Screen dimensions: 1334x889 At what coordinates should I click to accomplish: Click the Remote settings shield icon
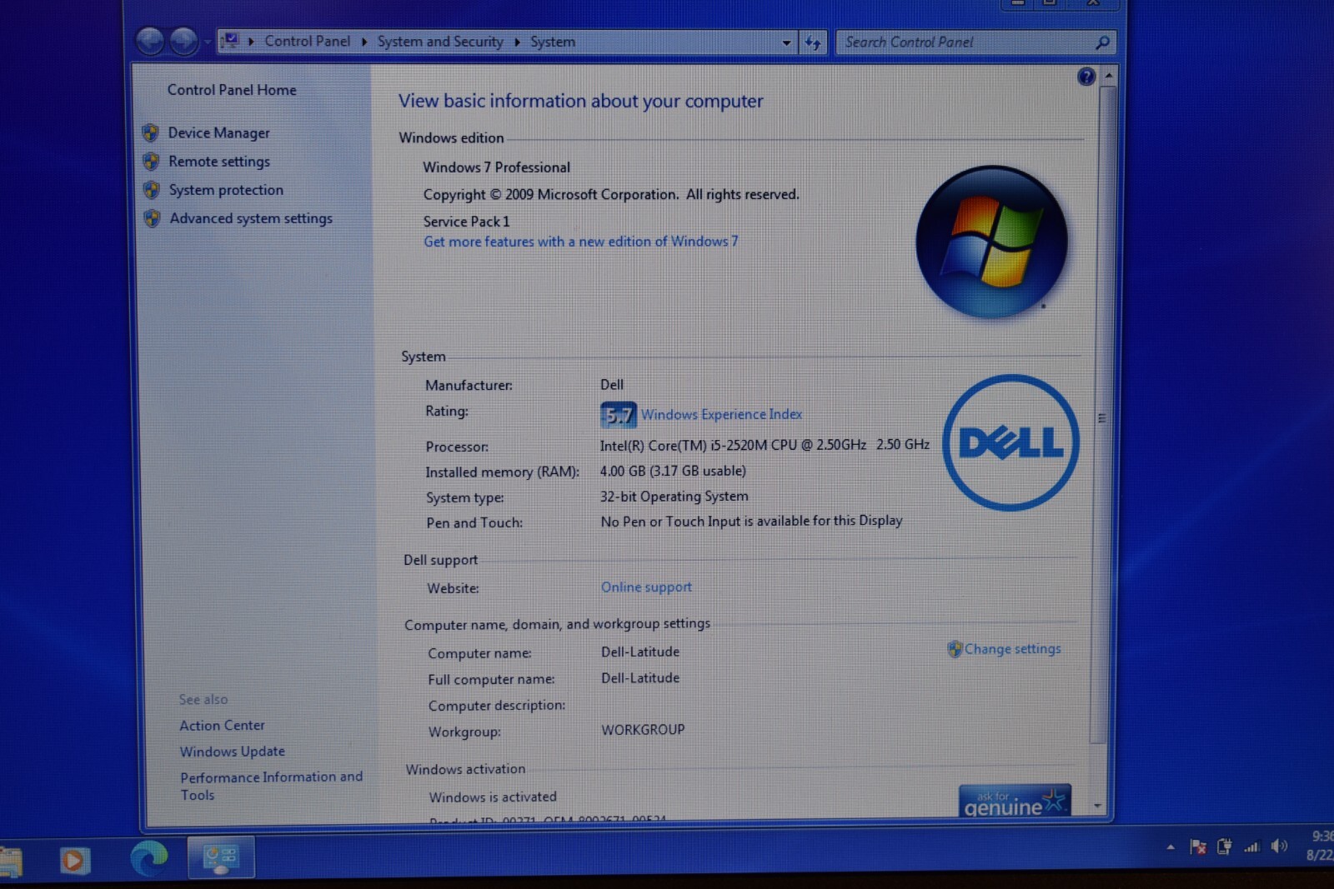151,161
